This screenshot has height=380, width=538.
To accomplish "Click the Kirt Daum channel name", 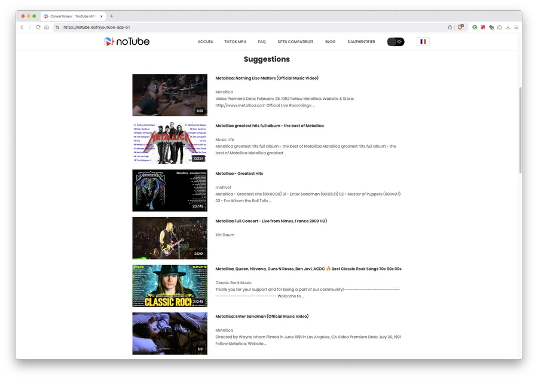I will (225, 235).
